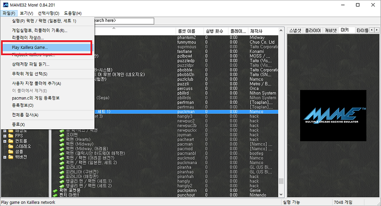Screen dimensions: 381x206
Task: Sort by the 실행 횟수 column header
Action: tap(216, 31)
